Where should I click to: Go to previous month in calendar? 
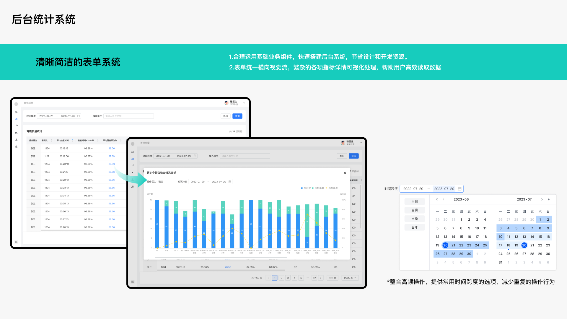tap(444, 200)
